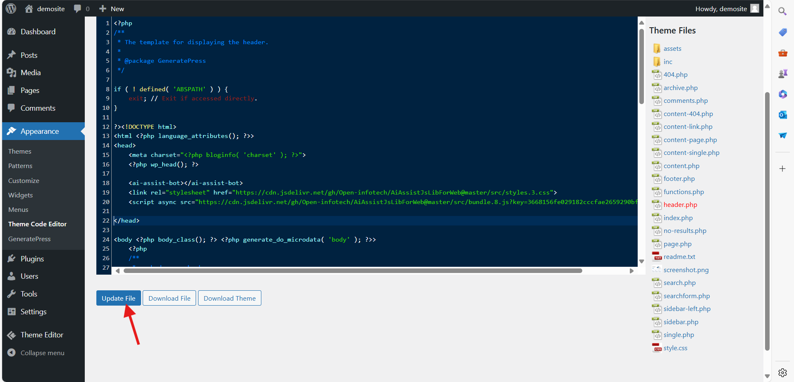This screenshot has width=794, height=382.
Task: Click the Collapse menu arrow icon
Action: 12,353
